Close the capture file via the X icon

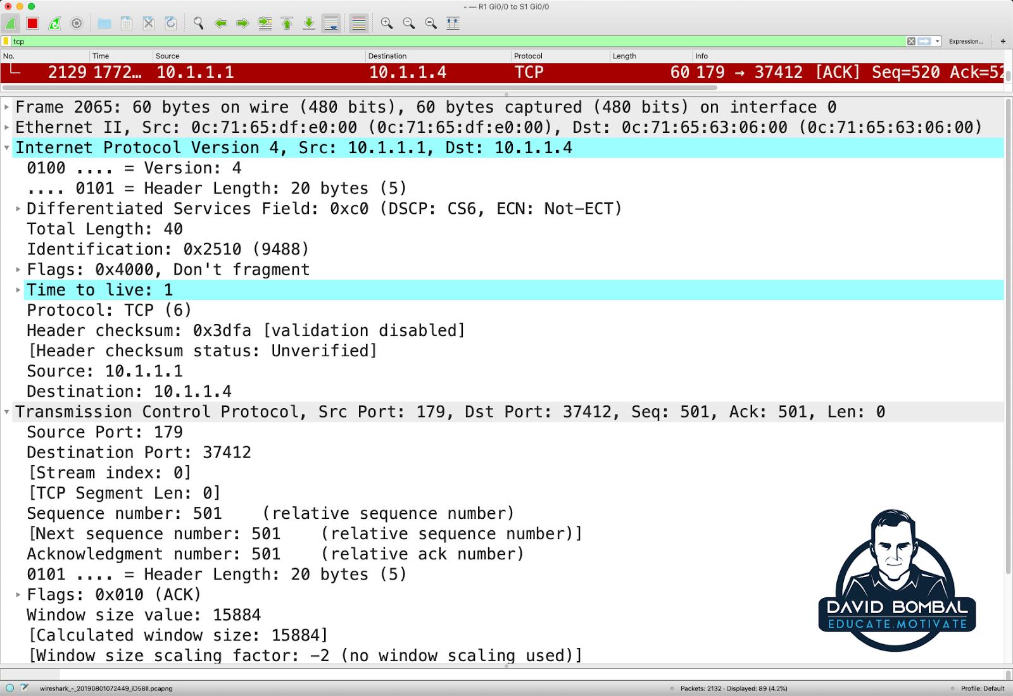pyautogui.click(x=148, y=23)
